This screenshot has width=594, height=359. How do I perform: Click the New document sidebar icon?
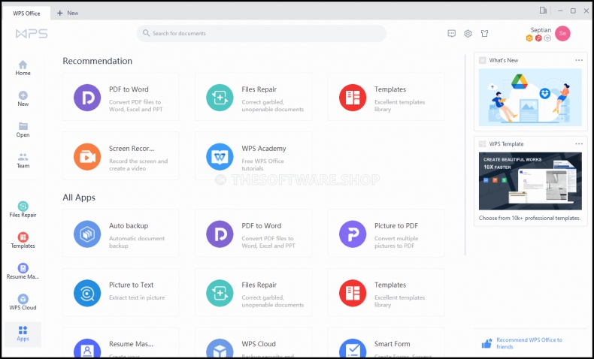pos(23,96)
